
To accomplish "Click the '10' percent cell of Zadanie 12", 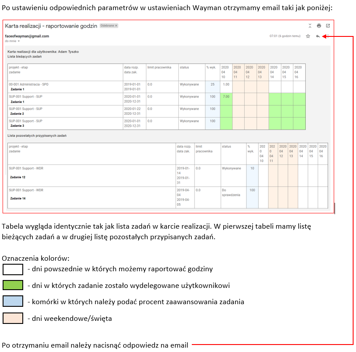I will click(252, 176).
